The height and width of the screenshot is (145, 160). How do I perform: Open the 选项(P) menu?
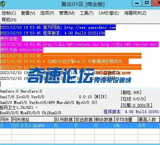click(47, 13)
